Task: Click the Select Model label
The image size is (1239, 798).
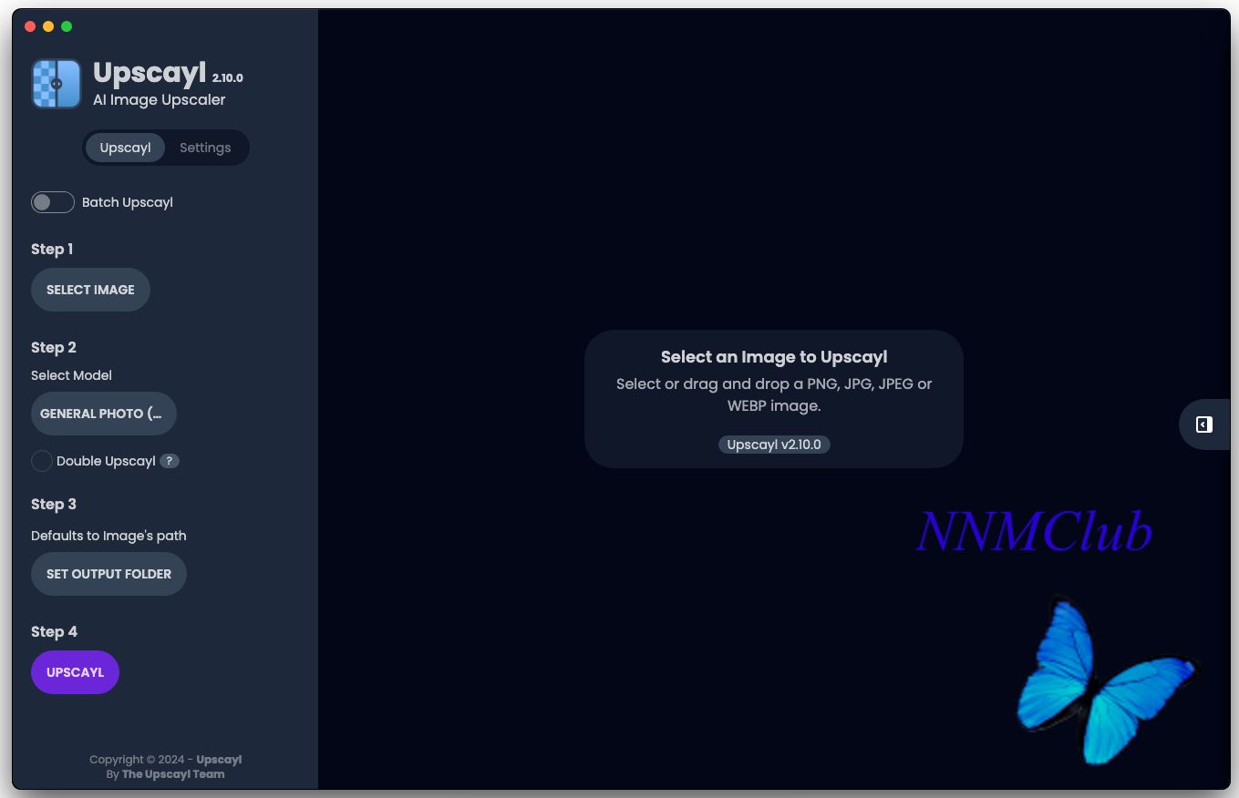Action: pyautogui.click(x=71, y=375)
